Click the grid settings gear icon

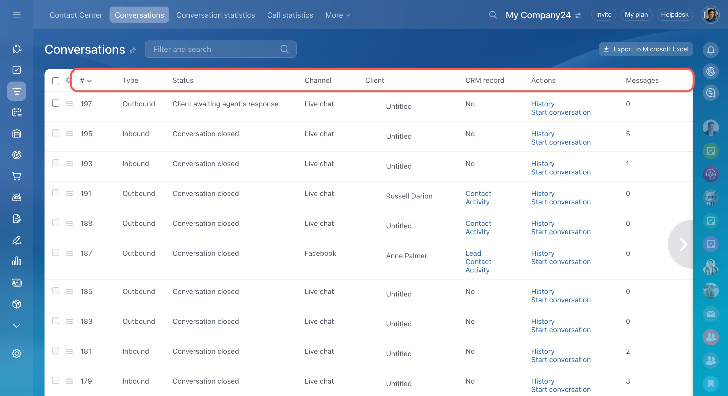[68, 80]
